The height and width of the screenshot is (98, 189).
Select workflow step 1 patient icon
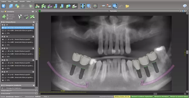click(38, 6)
